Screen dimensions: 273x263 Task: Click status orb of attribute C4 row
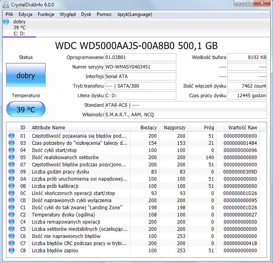pyautogui.click(x=12, y=222)
